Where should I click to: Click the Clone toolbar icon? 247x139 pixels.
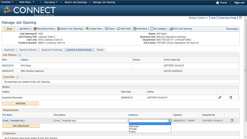point(106,29)
